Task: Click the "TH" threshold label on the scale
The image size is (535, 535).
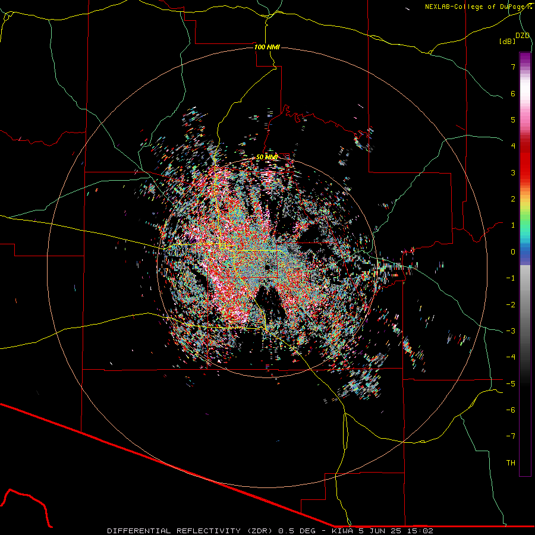Action: tap(511, 463)
